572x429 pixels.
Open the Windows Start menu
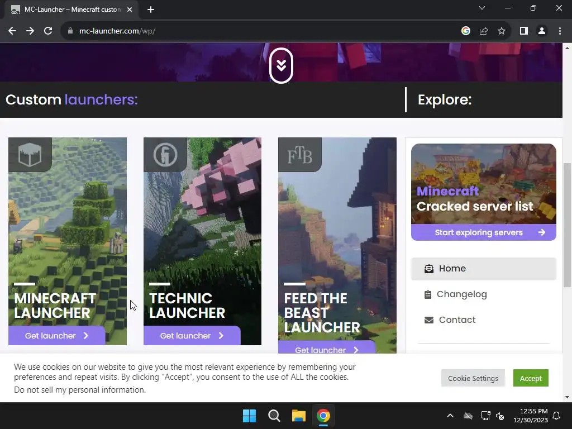click(250, 416)
